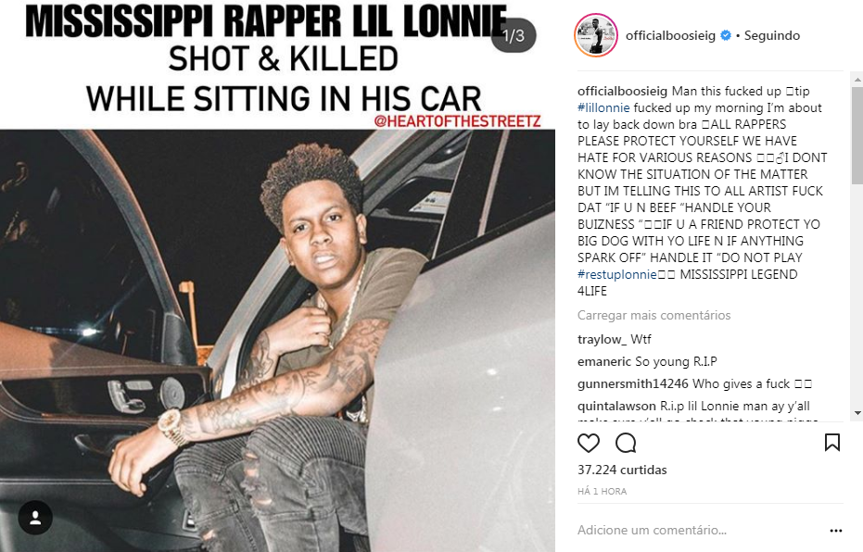Open officialboosieig username in header
This screenshot has width=863, height=552.
670,35
